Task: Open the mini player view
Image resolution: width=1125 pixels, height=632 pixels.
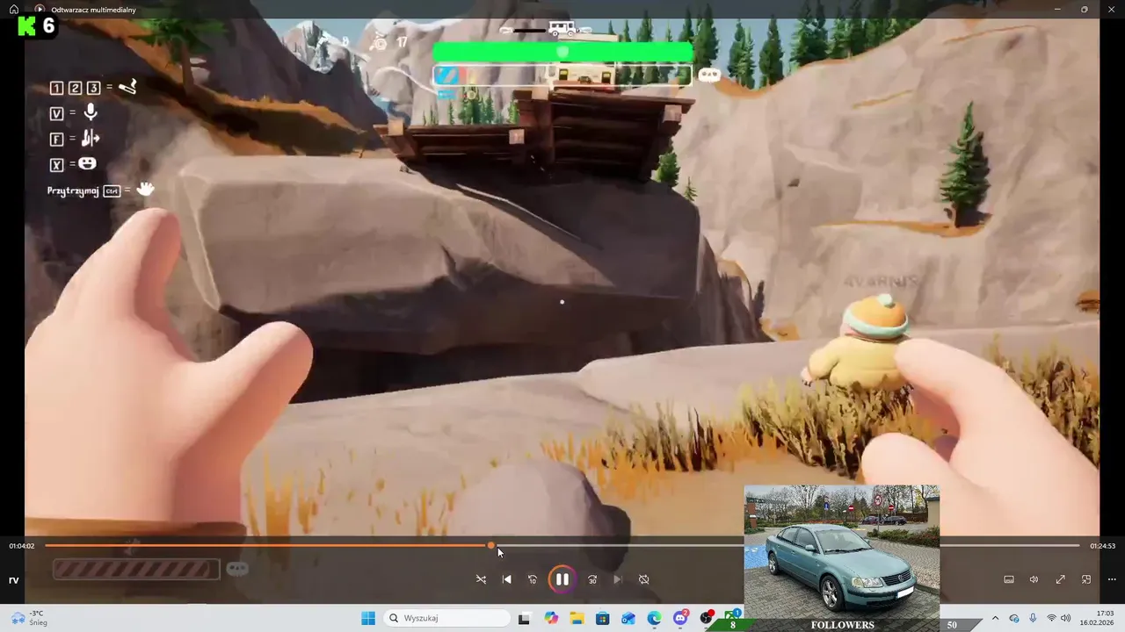Action: pos(1085,579)
